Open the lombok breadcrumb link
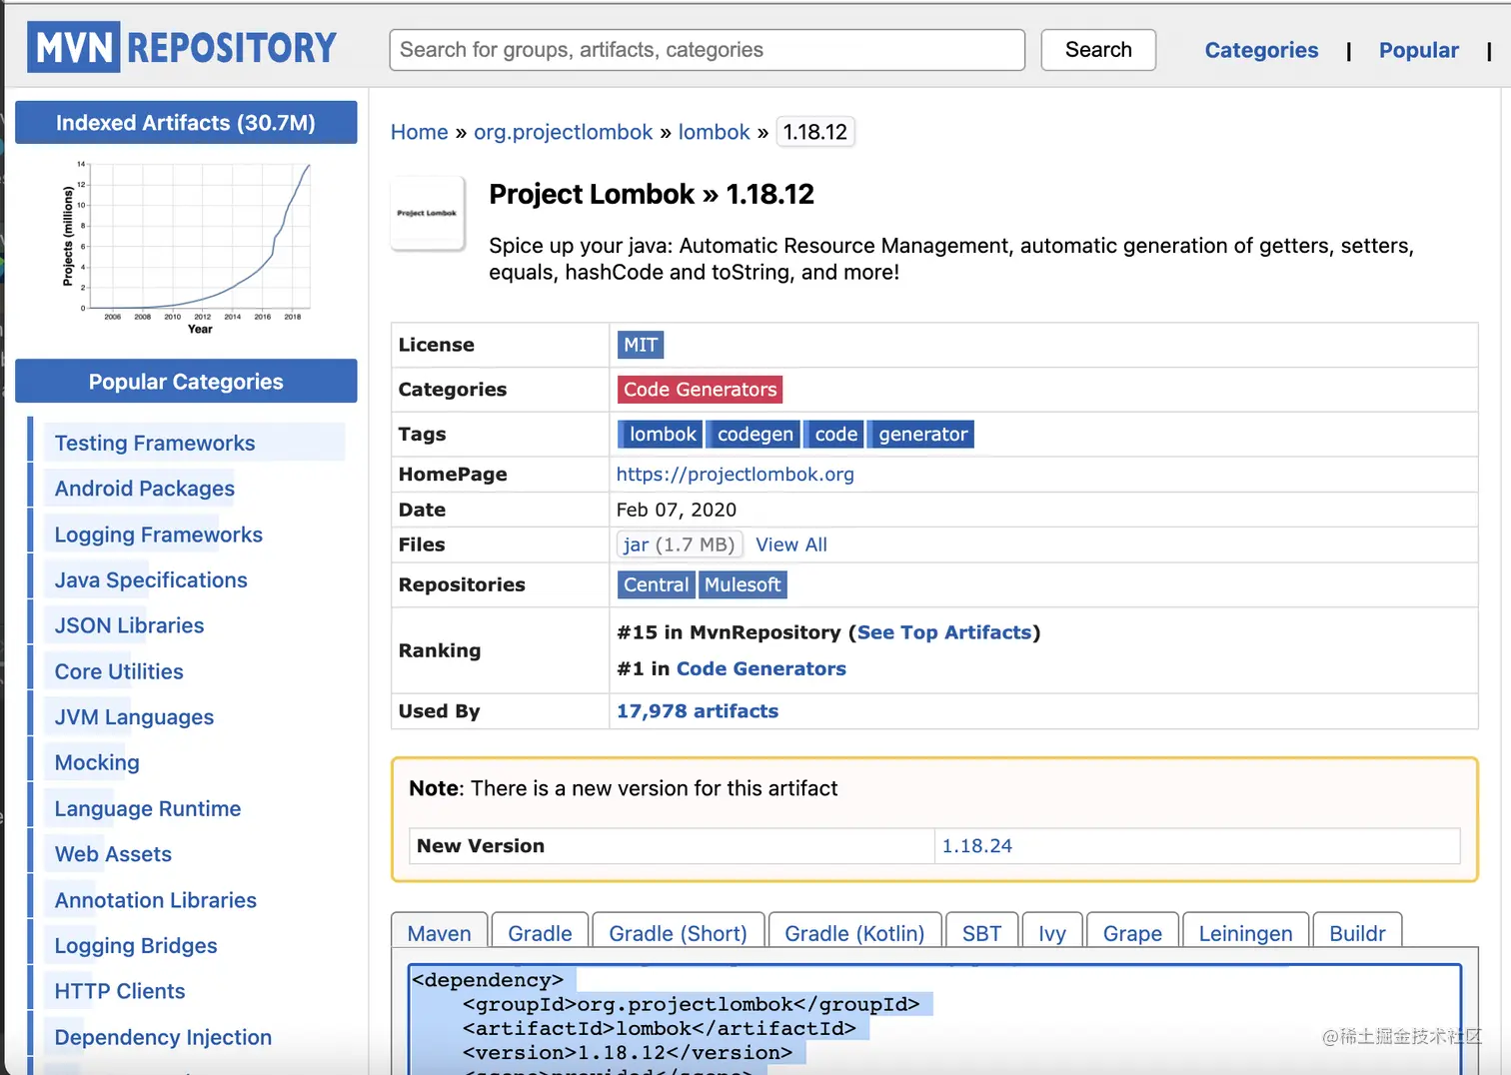 click(x=714, y=132)
